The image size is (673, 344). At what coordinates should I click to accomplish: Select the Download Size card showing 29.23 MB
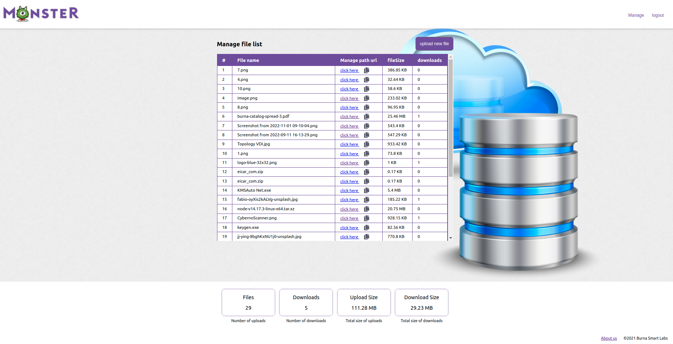422,302
